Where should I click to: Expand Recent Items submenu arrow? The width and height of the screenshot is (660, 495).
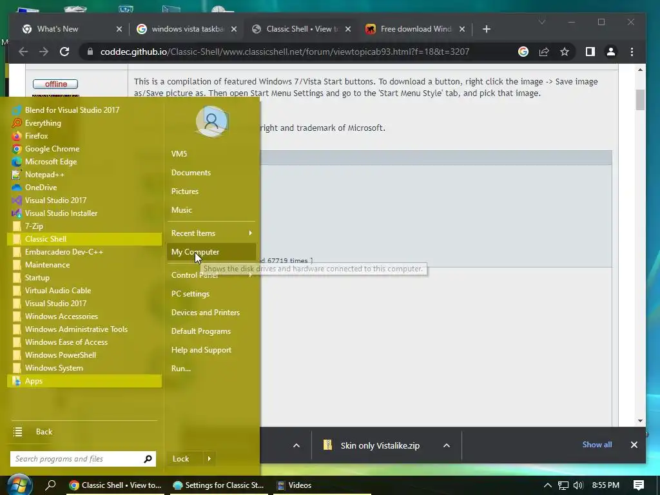[x=251, y=233]
